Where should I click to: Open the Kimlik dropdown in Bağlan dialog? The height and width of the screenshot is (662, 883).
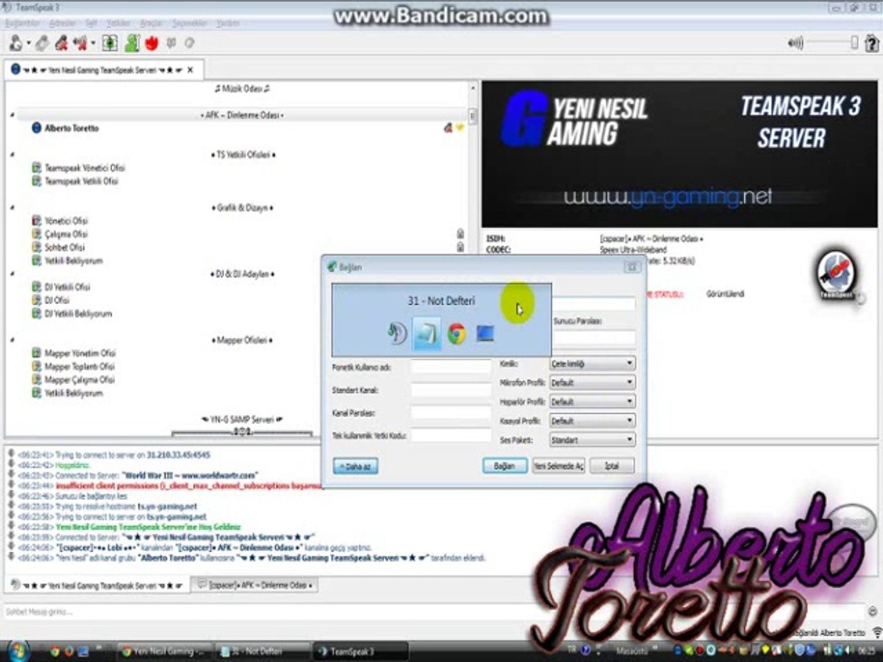[592, 363]
